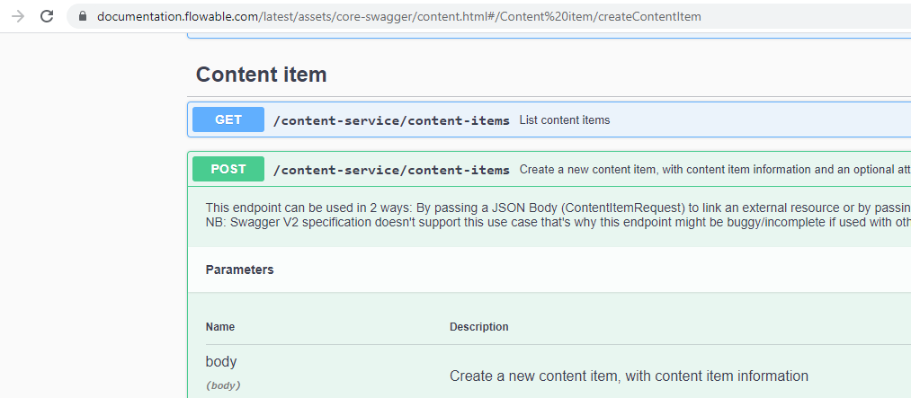
Task: Click the 'body' parameter name
Action: (x=221, y=362)
